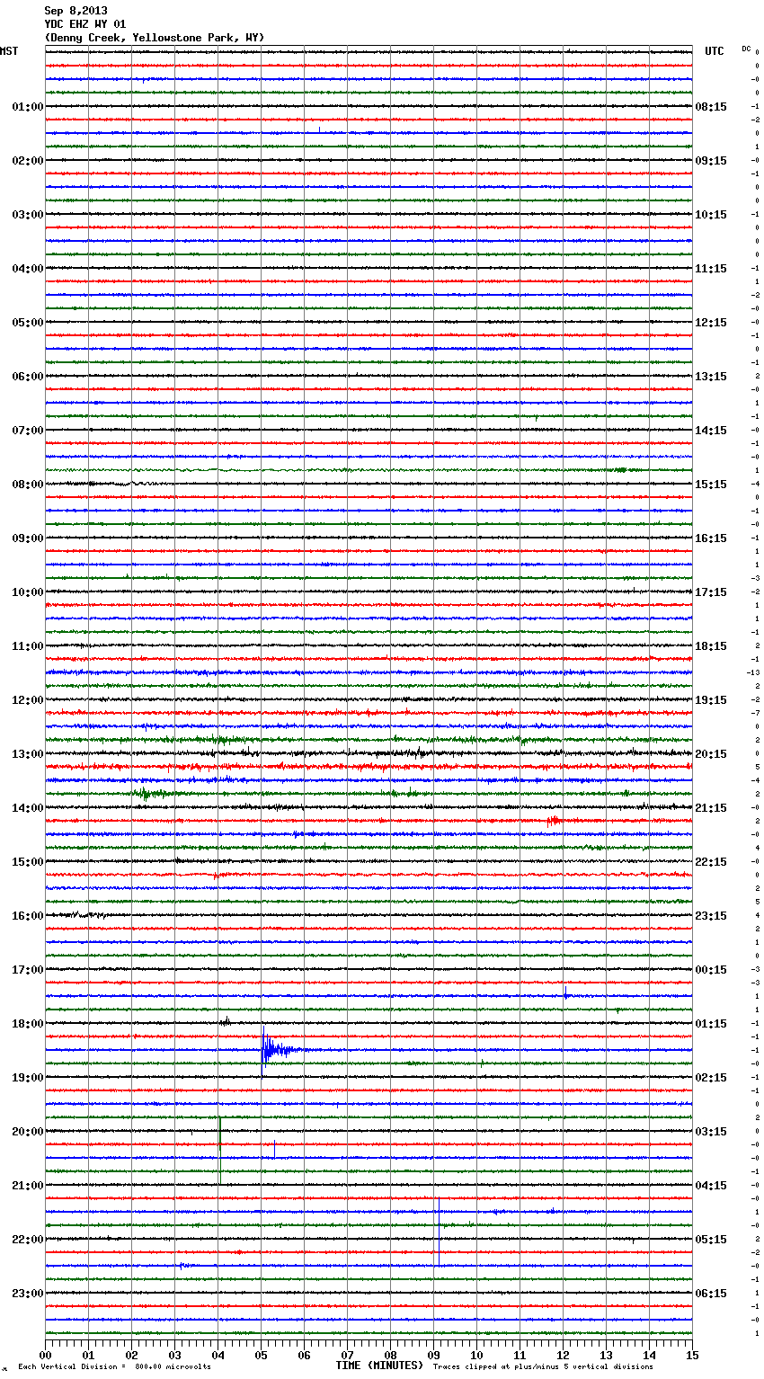
Task: Select the 18:00 MST hour label
Action: click(x=27, y=1024)
